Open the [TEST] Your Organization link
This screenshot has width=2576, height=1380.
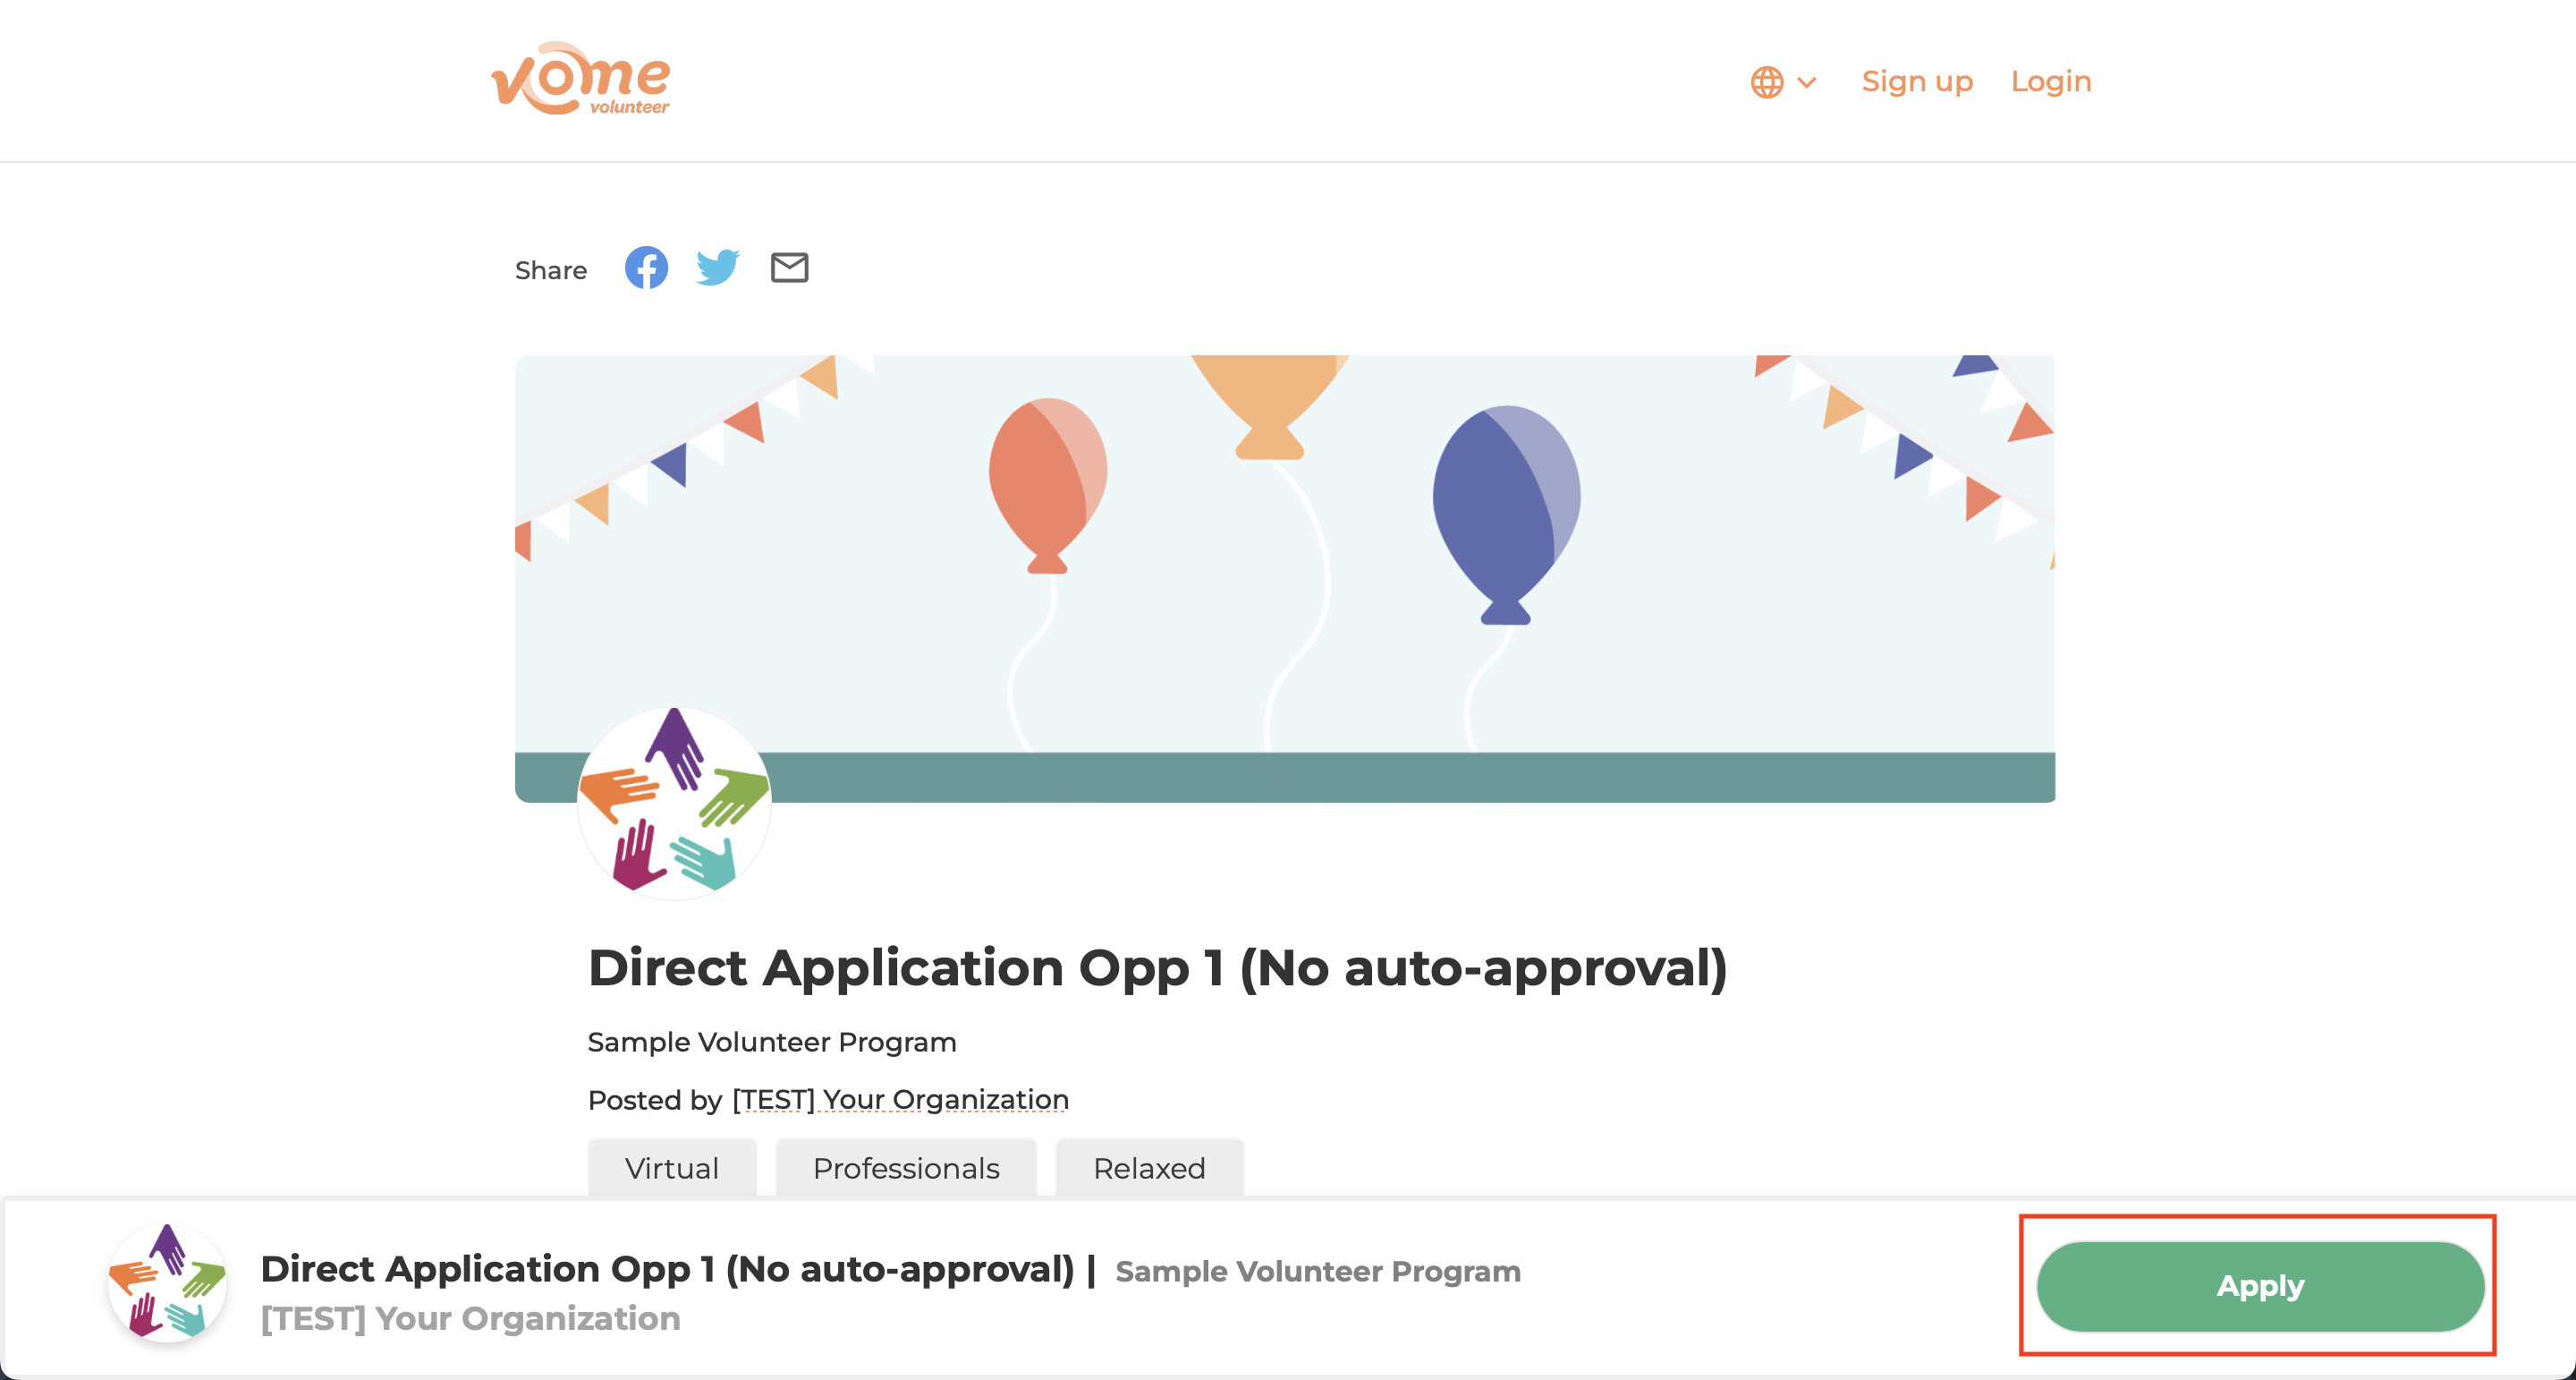tap(900, 1100)
